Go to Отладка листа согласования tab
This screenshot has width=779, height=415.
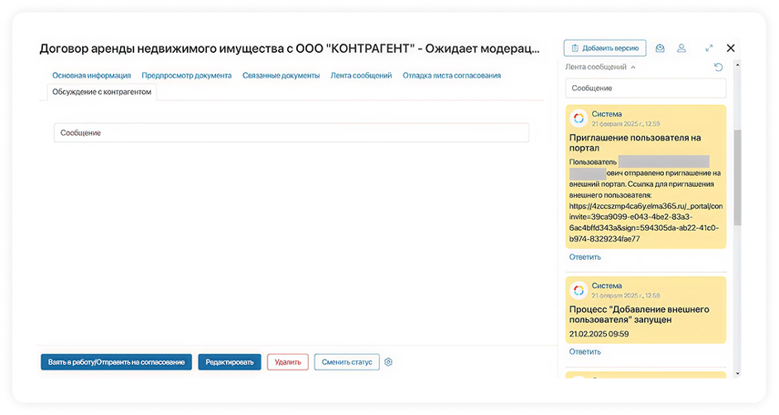(451, 75)
